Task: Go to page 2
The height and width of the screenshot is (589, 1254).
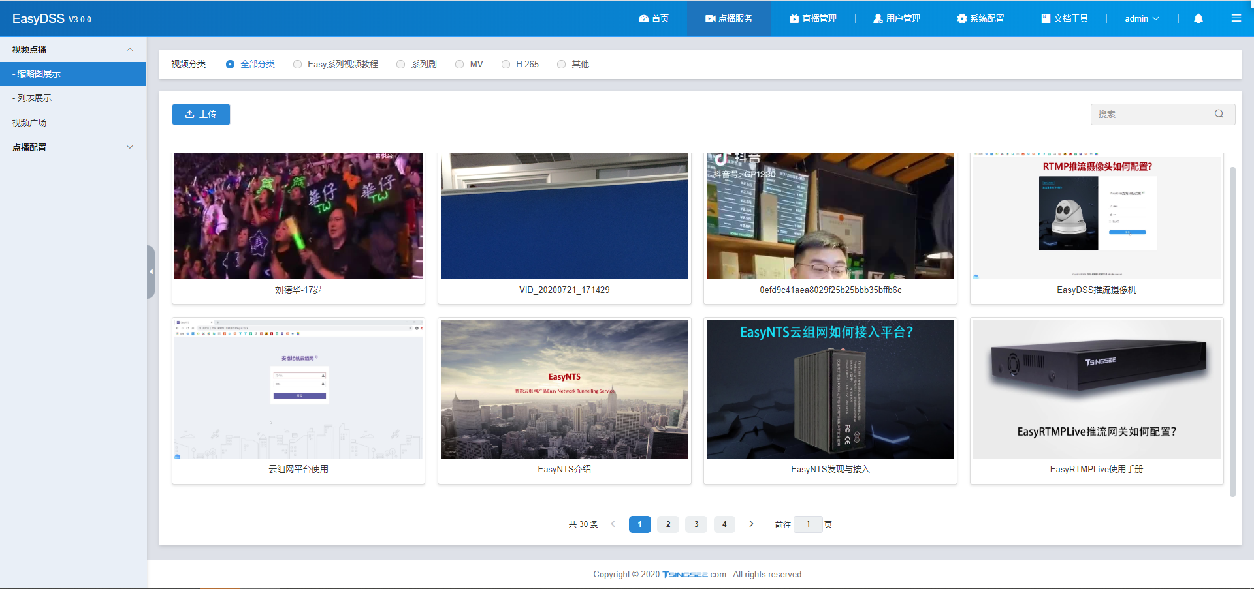Action: point(668,524)
